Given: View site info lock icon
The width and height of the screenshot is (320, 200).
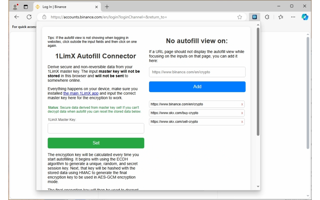Looking at the screenshot, I should pos(44,17).
